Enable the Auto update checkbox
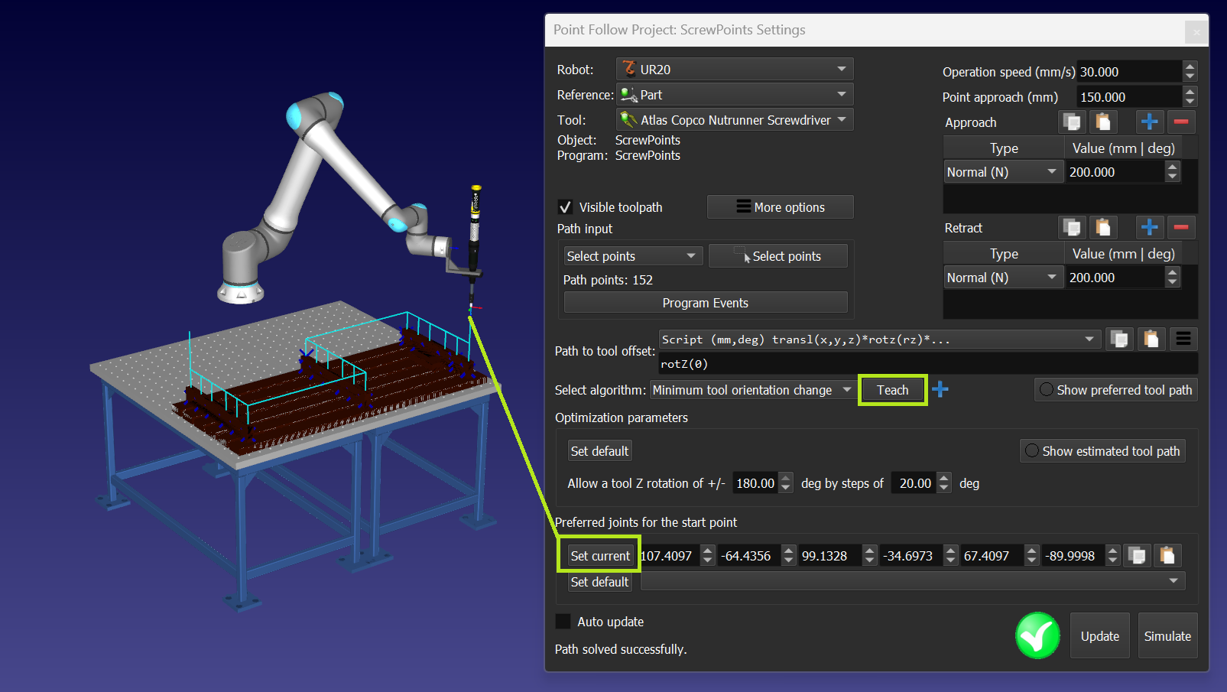Image resolution: width=1227 pixels, height=692 pixels. pos(563,622)
